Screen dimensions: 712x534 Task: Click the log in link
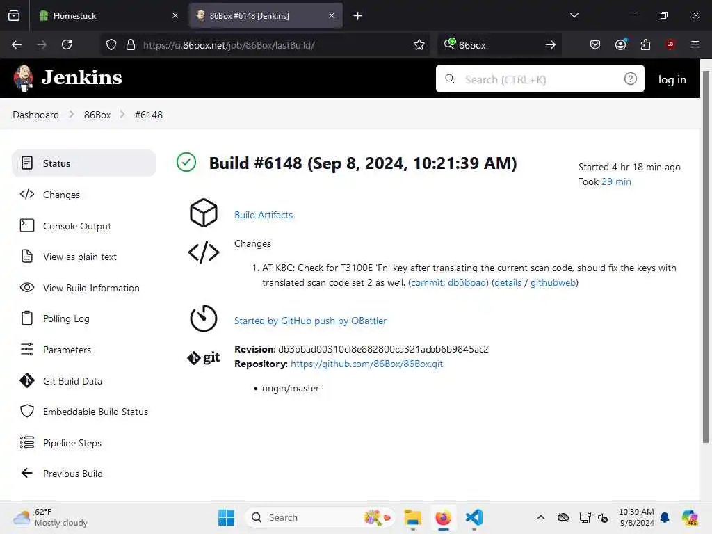672,79
